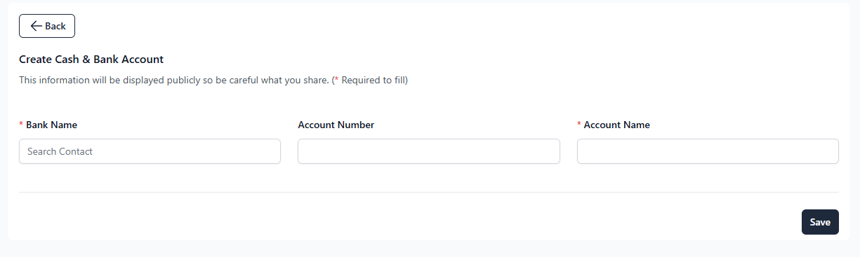Screen dimensions: 860x257
Task: Go back using the Back button
Action: 47,26
